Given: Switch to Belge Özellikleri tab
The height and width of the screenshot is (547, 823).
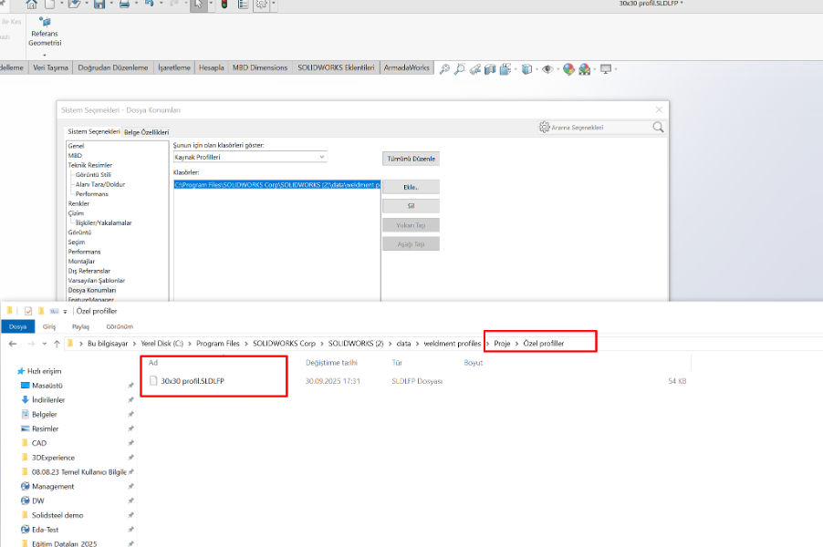Looking at the screenshot, I should (146, 132).
